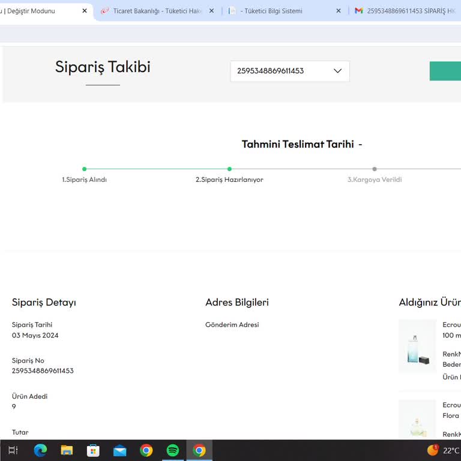The image size is (461, 461).
Task: Click the green button beside order dropdown
Action: tap(445, 71)
